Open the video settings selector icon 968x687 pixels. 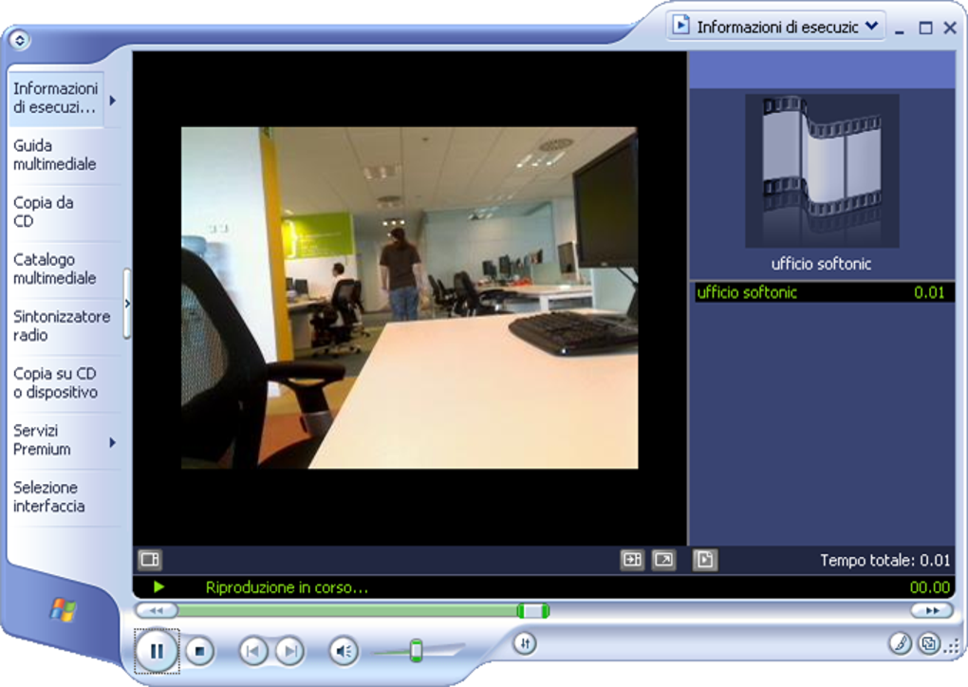(150, 559)
